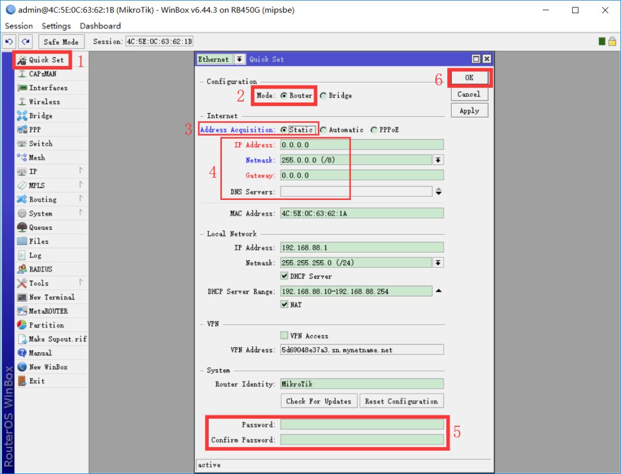
Task: Click the DNS Servers input field
Action: [356, 191]
